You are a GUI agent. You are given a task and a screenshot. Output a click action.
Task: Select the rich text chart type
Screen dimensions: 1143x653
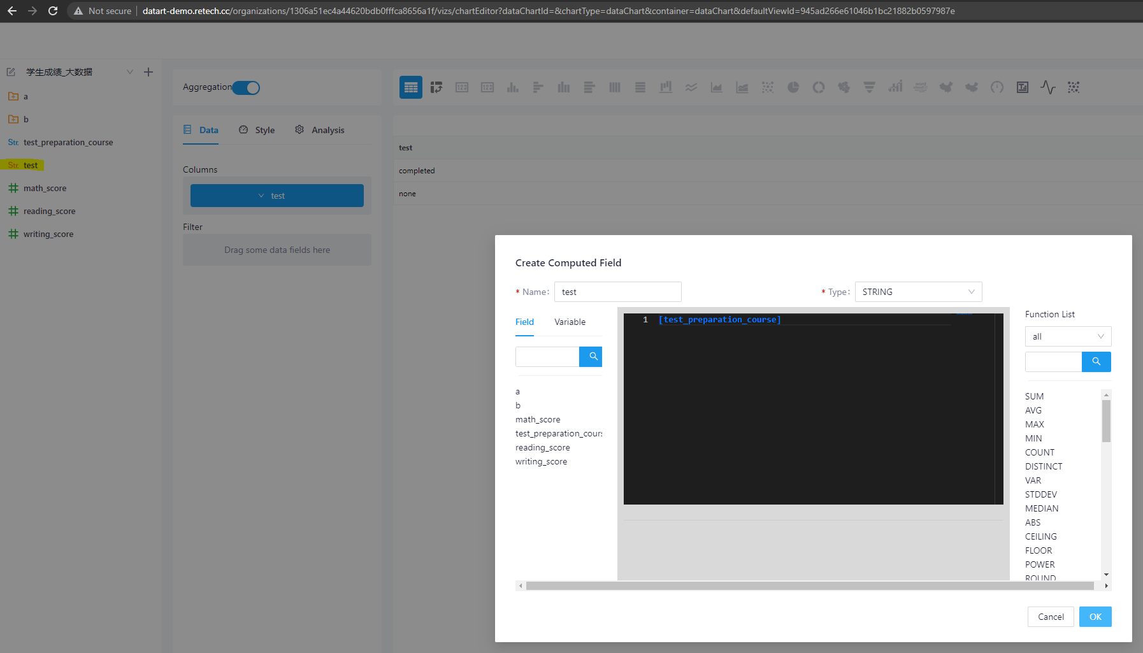[x=1022, y=87]
